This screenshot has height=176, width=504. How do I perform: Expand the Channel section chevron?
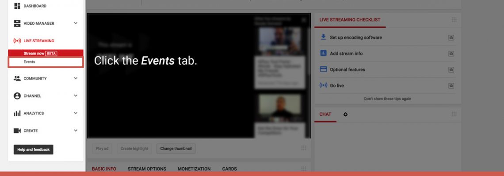tap(76, 96)
